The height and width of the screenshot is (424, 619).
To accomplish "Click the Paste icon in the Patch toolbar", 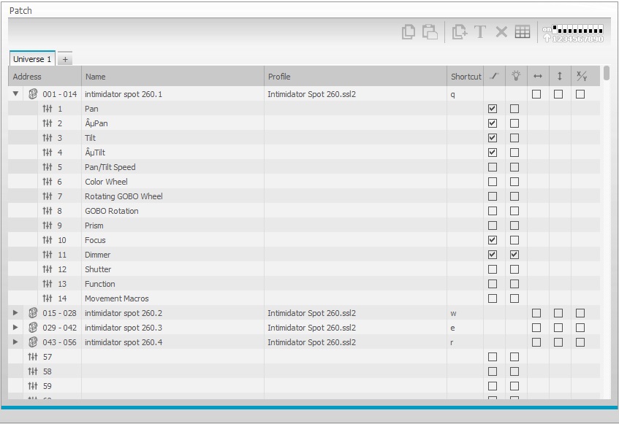I will pos(430,31).
